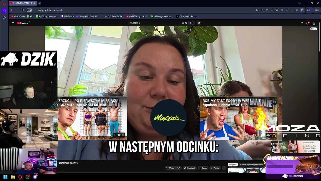The image size is (321, 181).
Task: Open the YouTube create upload icon
Action: click(x=302, y=23)
